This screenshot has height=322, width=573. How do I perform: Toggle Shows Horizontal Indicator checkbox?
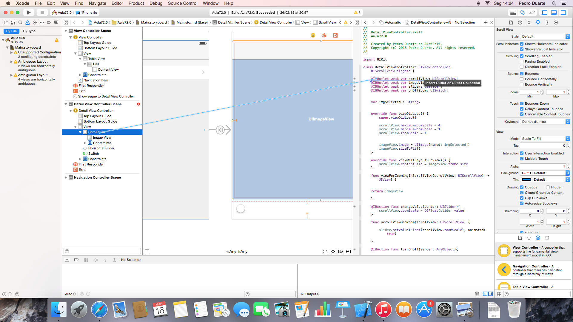pyautogui.click(x=522, y=44)
